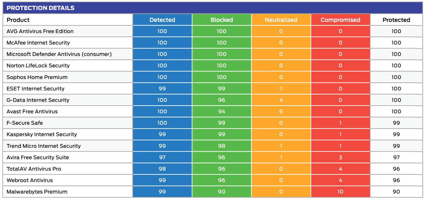
Task: Click Norton LifeLock Security product name
Action: pos(38,66)
